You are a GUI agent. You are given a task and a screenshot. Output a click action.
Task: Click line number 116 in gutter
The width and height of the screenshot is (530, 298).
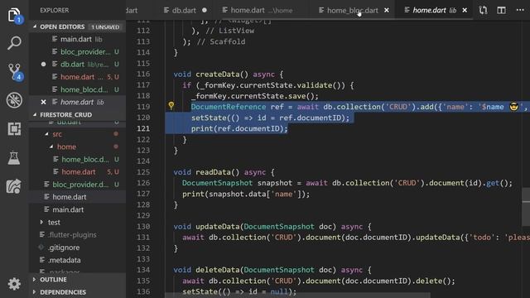(143, 74)
